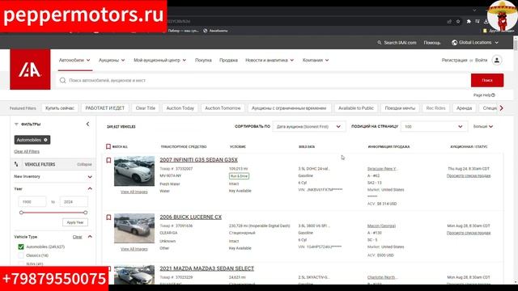The image size is (518, 291).
Task: Click the vehicle search input field
Action: click(263, 81)
